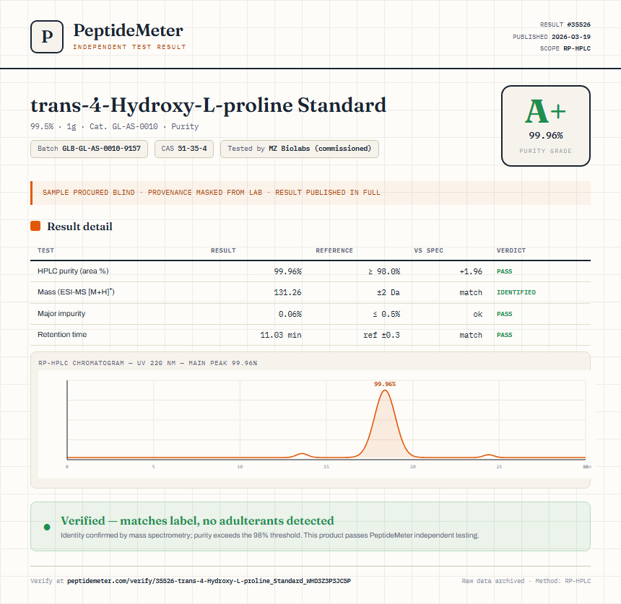The width and height of the screenshot is (621, 604).
Task: Click the REFERENCE column header
Action: (334, 250)
